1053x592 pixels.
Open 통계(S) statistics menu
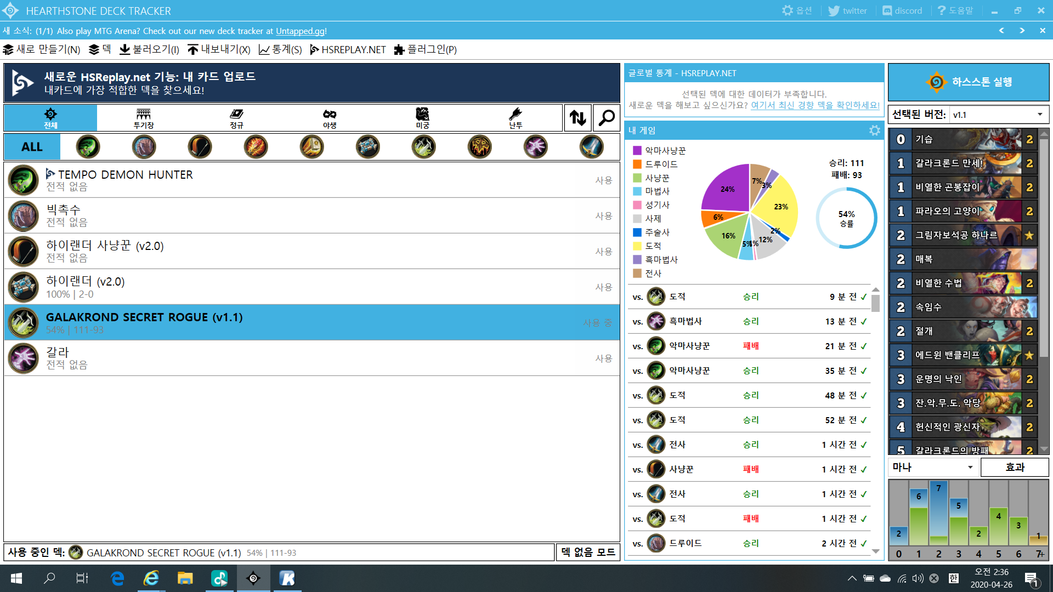280,49
